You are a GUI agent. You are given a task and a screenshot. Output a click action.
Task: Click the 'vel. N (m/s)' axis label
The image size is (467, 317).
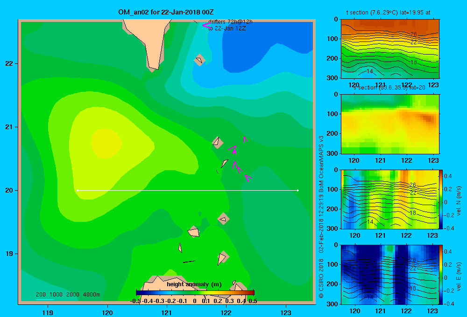tap(459, 201)
